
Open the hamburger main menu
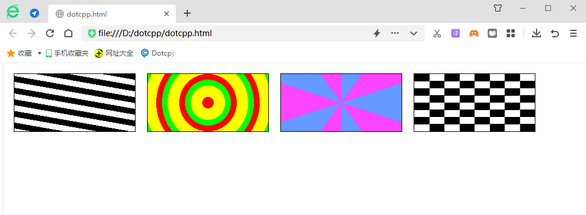pos(573,33)
